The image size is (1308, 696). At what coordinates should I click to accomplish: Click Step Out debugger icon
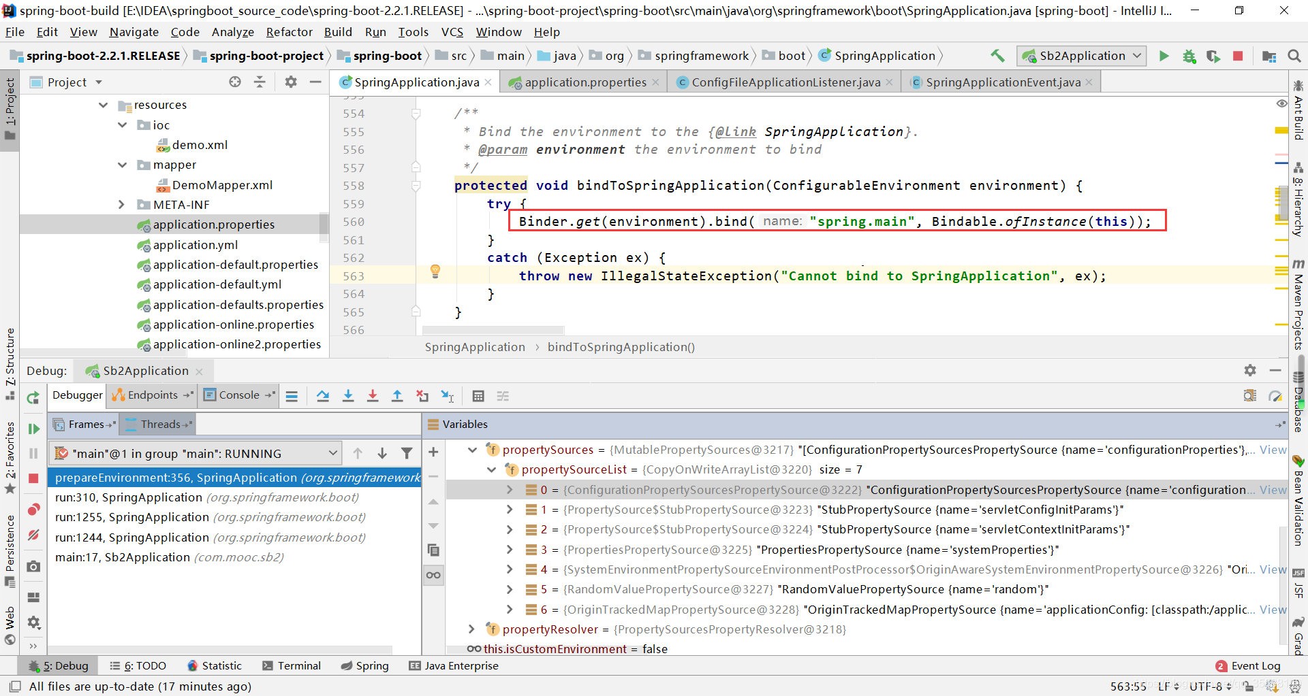[x=397, y=396]
